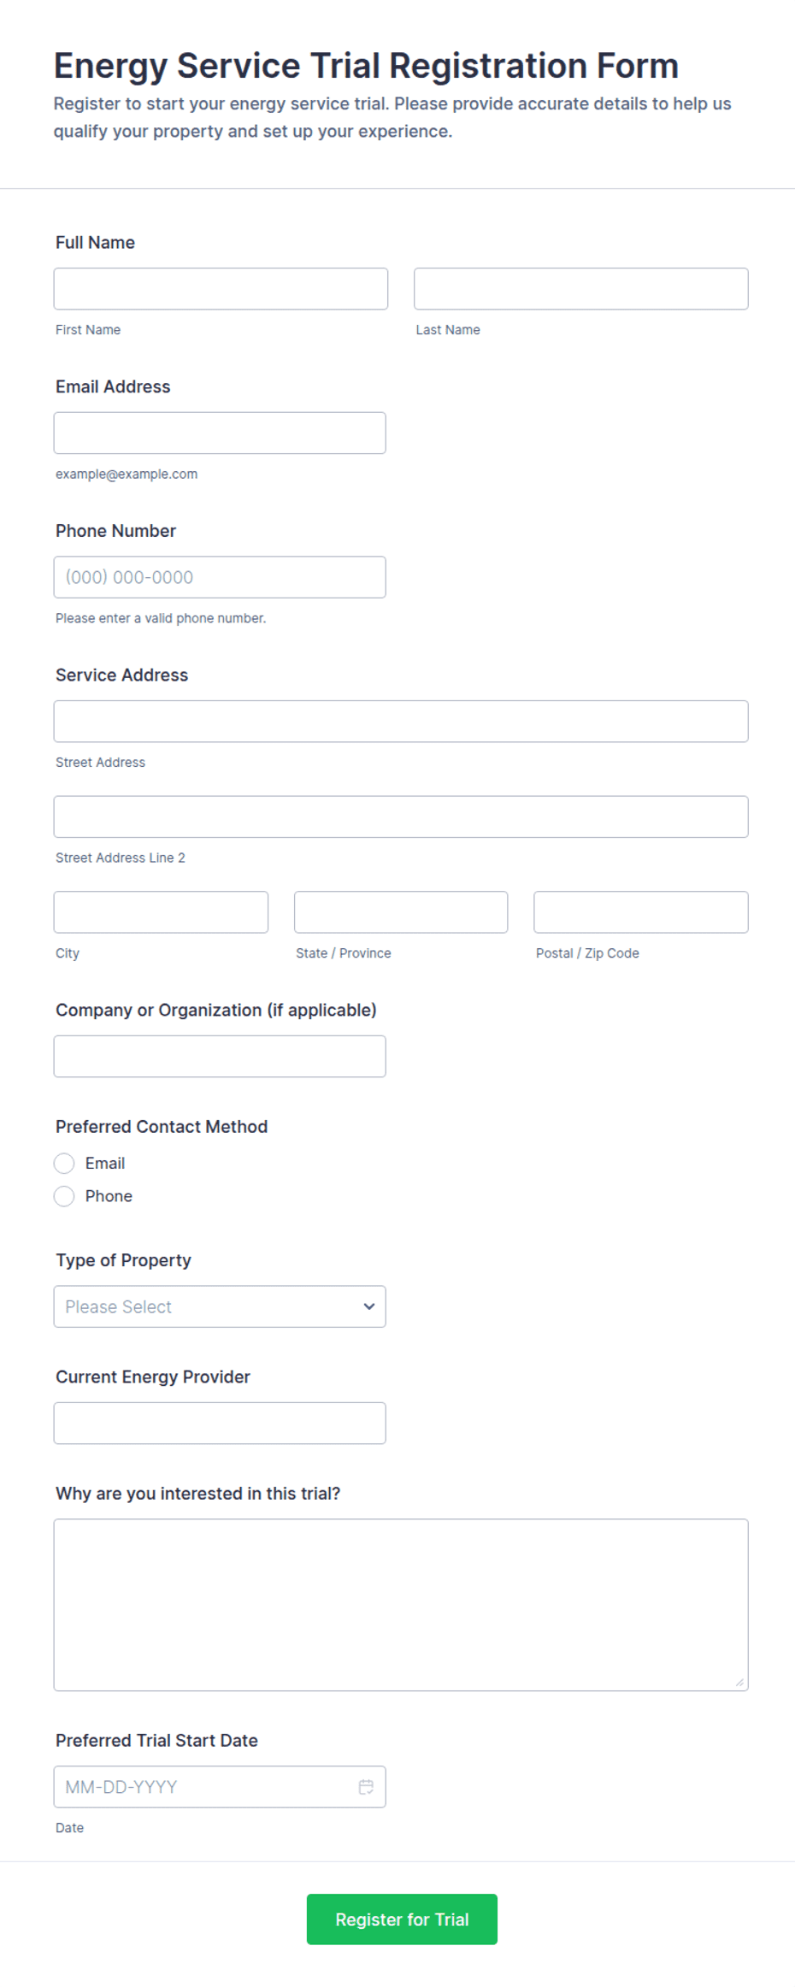
Task: Select the Street Address Line 2 field
Action: pos(401,817)
